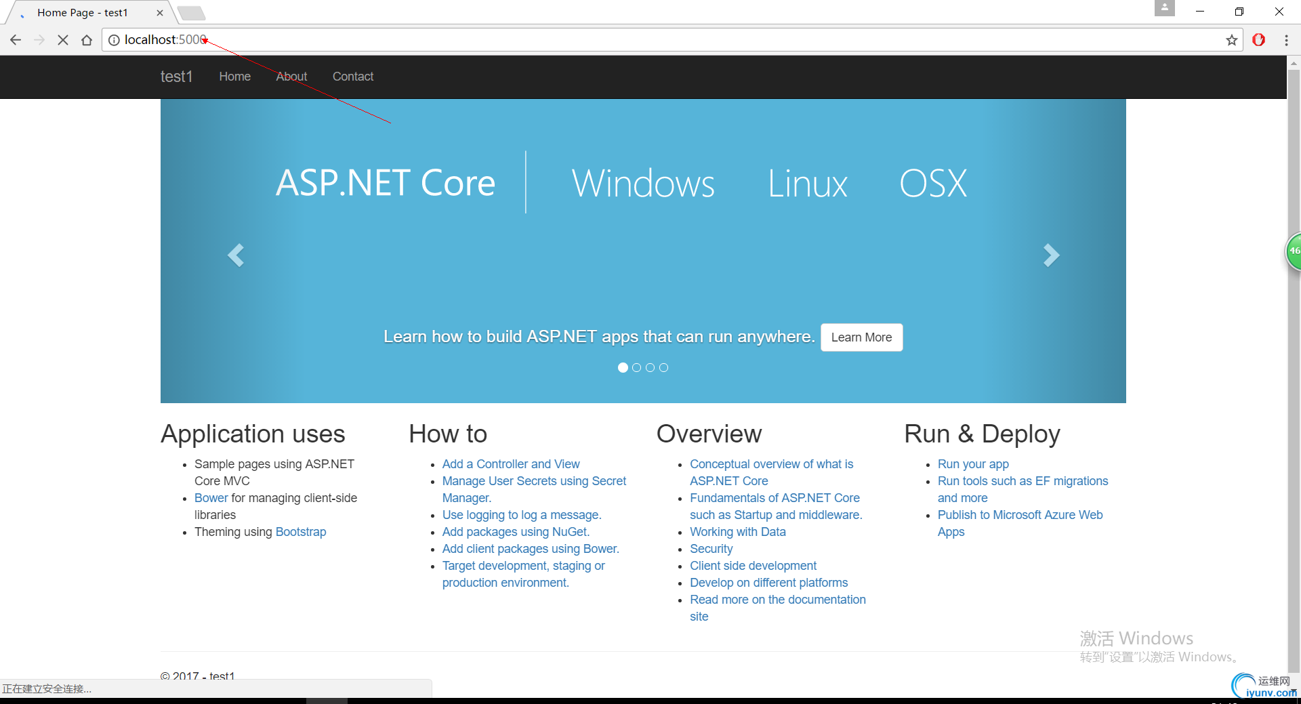
Task: Open the Security link
Action: [711, 549]
